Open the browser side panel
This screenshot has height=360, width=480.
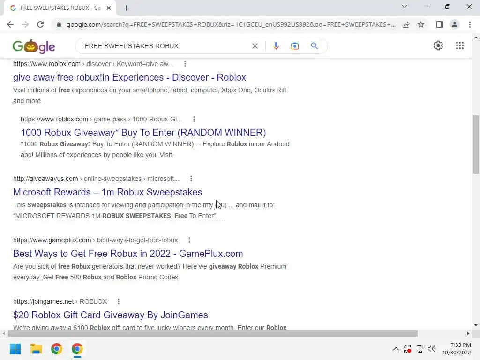pos(440,24)
